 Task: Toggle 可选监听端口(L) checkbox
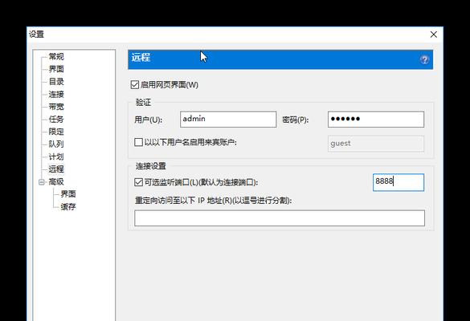click(138, 182)
